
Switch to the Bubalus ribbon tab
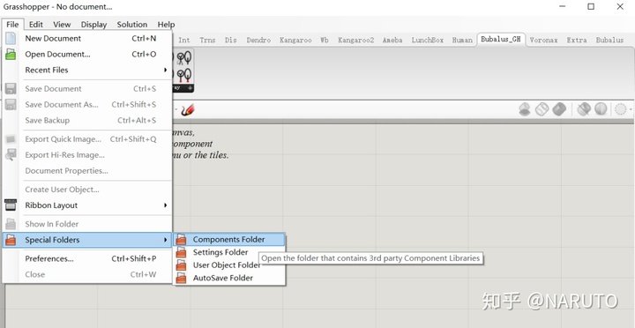(x=609, y=40)
